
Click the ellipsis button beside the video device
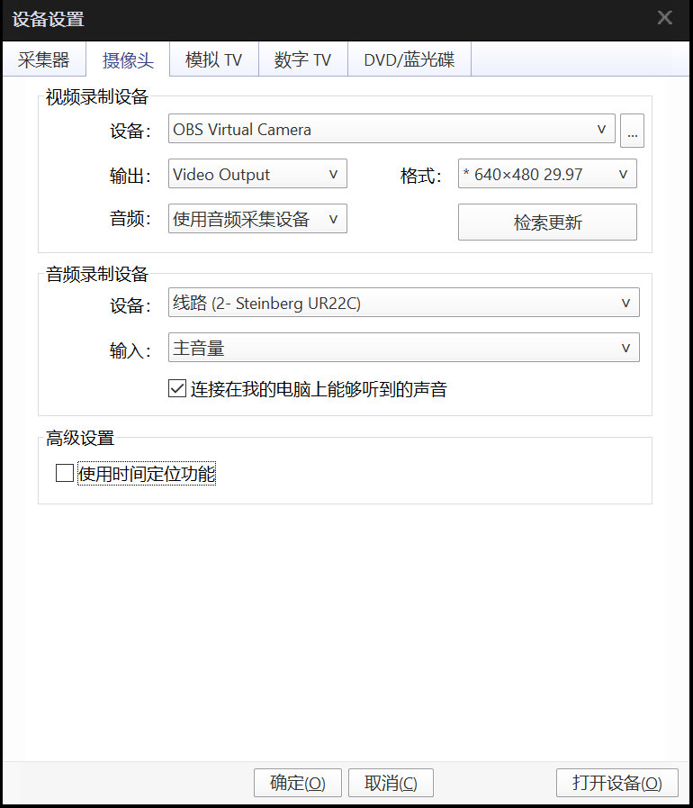(x=632, y=131)
